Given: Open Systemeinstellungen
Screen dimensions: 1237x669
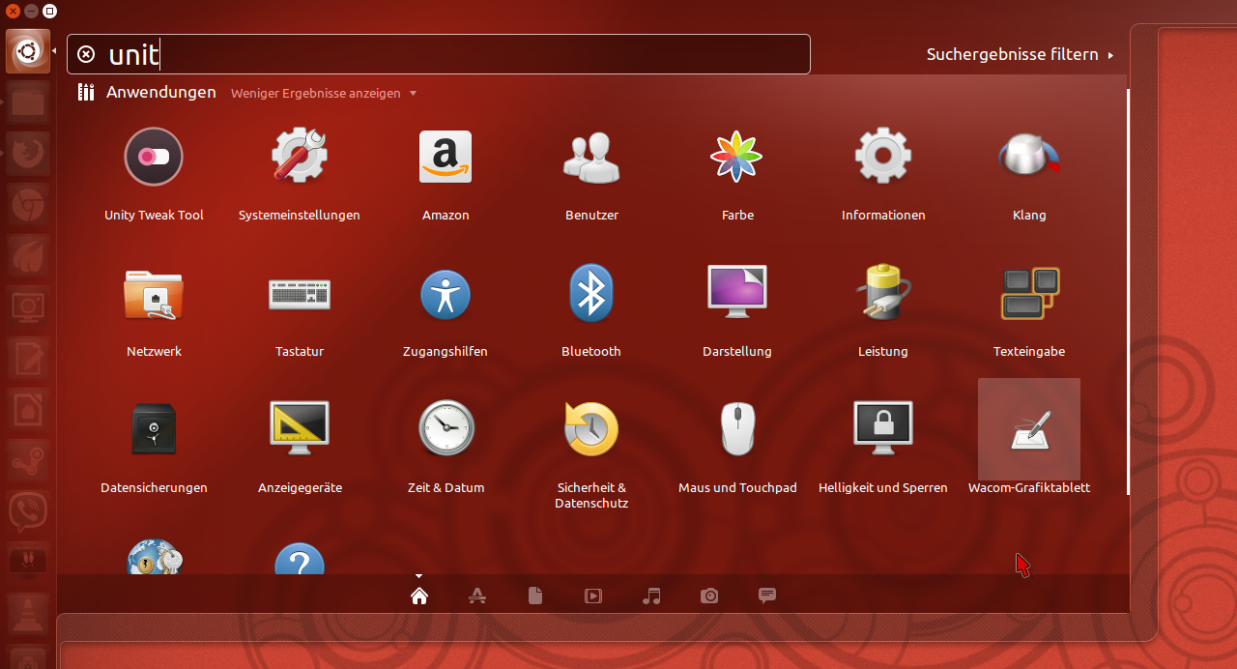Looking at the screenshot, I should tap(300, 156).
